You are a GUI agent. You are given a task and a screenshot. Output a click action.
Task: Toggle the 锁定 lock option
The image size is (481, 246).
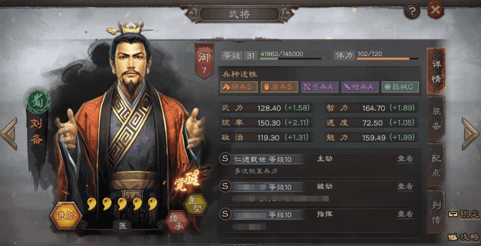(x=464, y=214)
